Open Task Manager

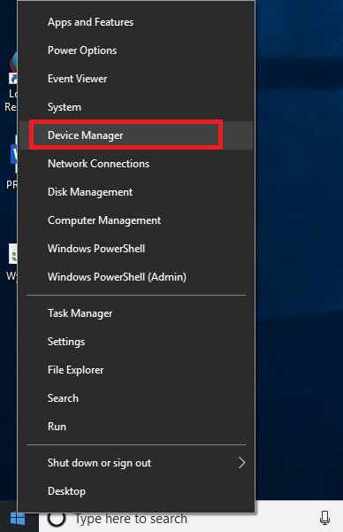tap(136, 313)
